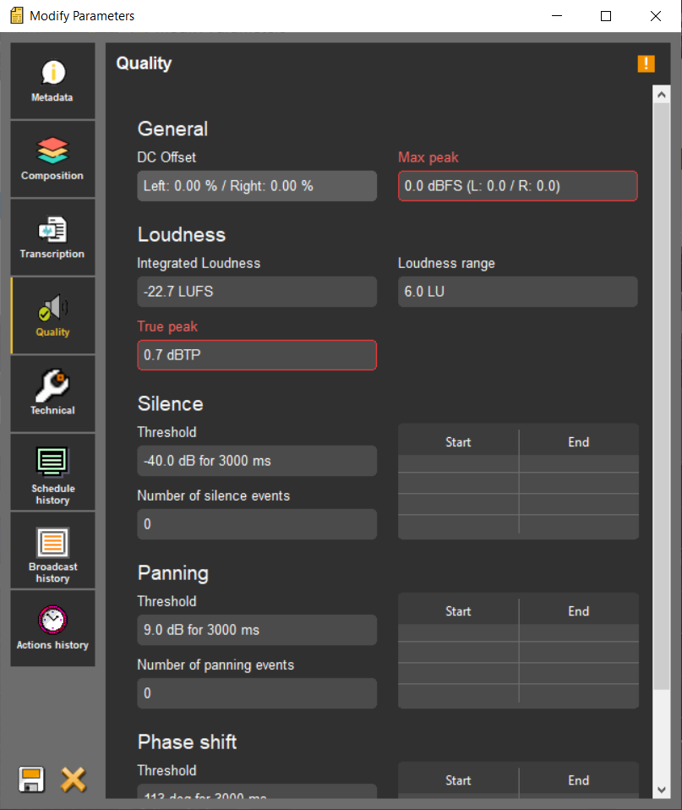
Task: Click the Silence End column header
Action: click(578, 442)
